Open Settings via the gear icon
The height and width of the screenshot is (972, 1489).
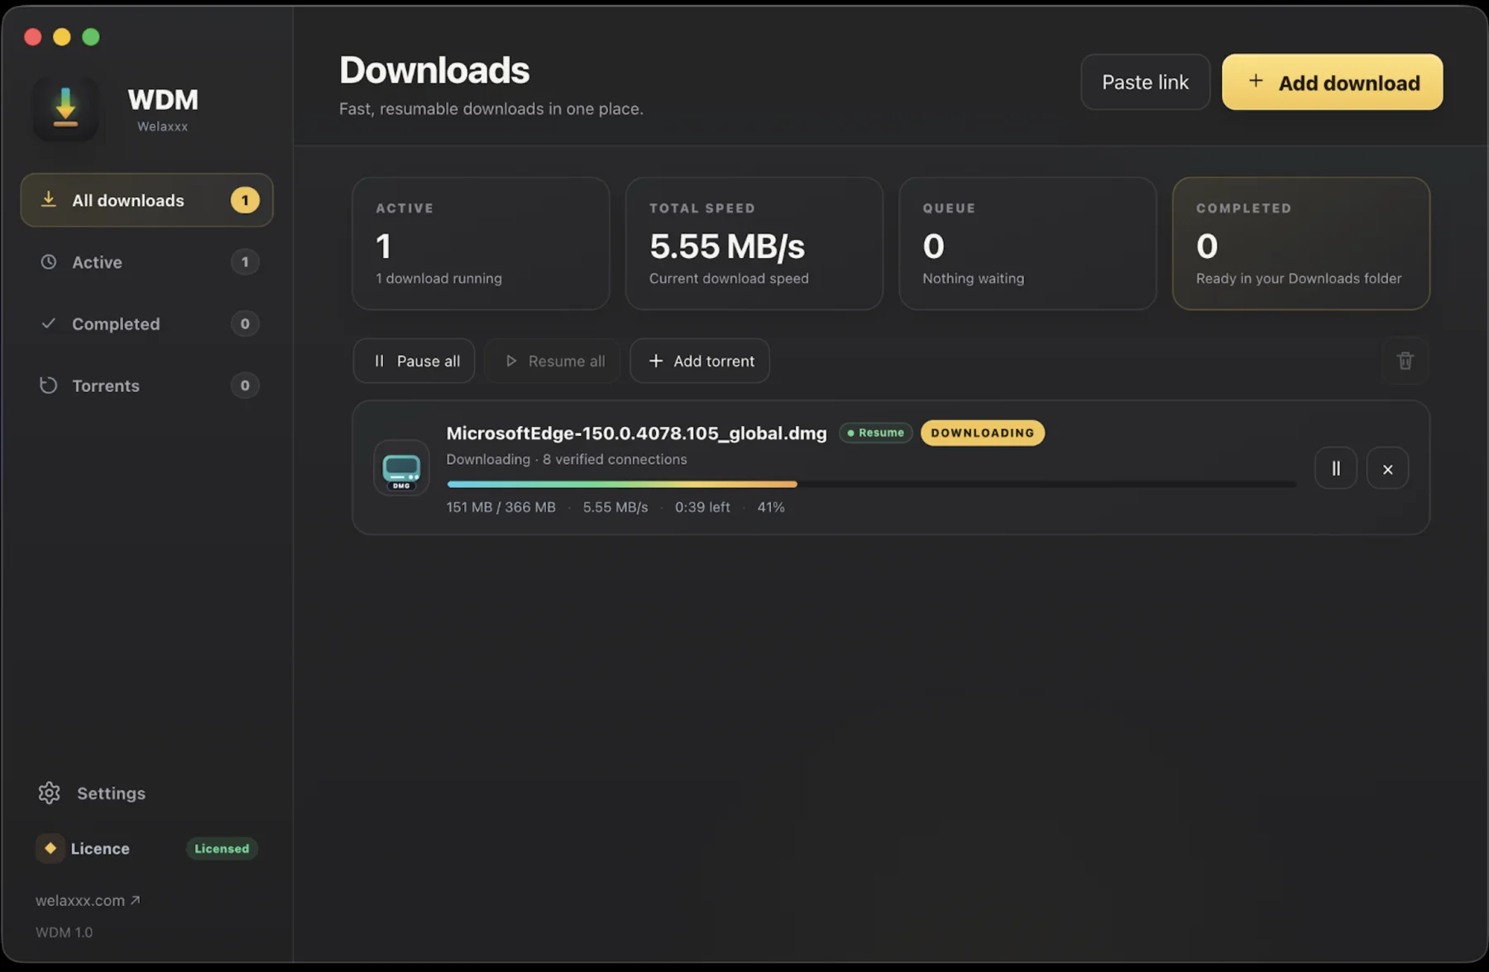click(49, 792)
